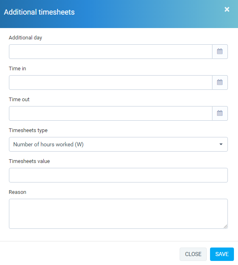Open the calendar picker for Time out

point(220,113)
